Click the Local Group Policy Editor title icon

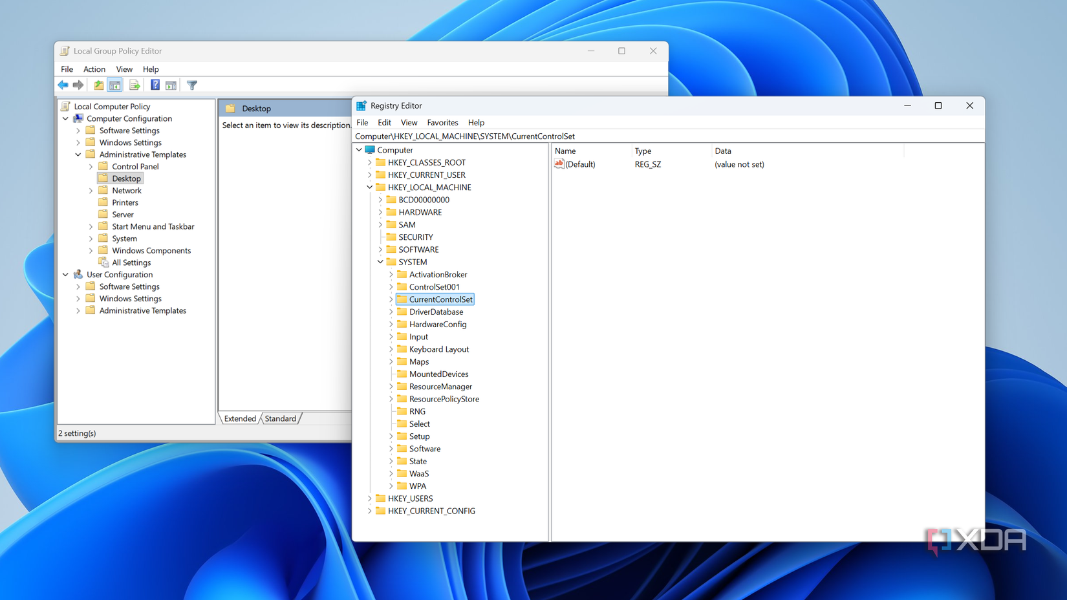click(65, 51)
